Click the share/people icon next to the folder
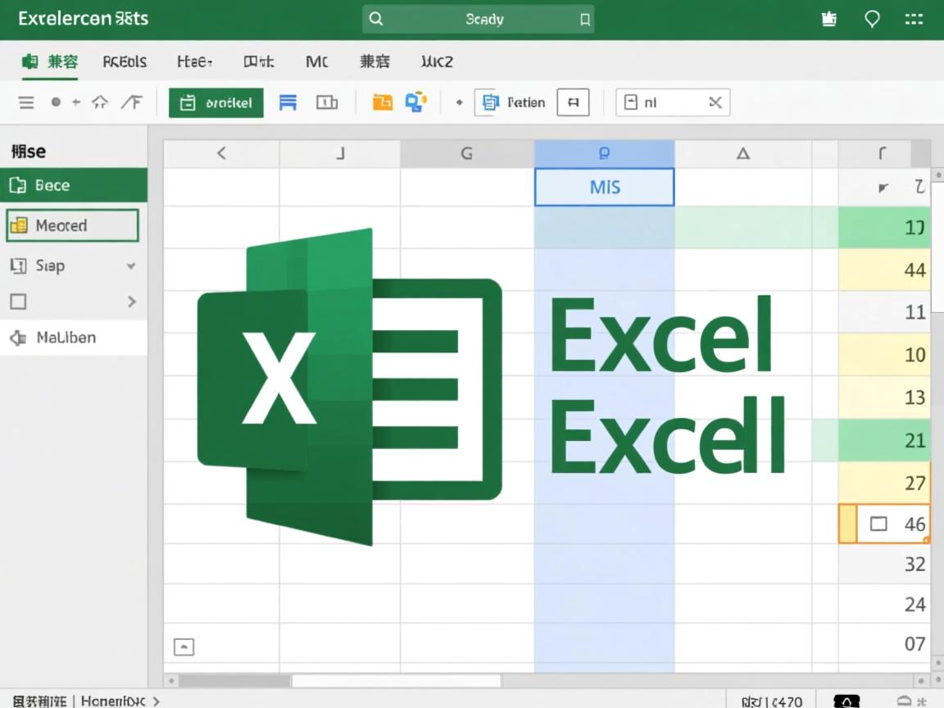 [416, 102]
